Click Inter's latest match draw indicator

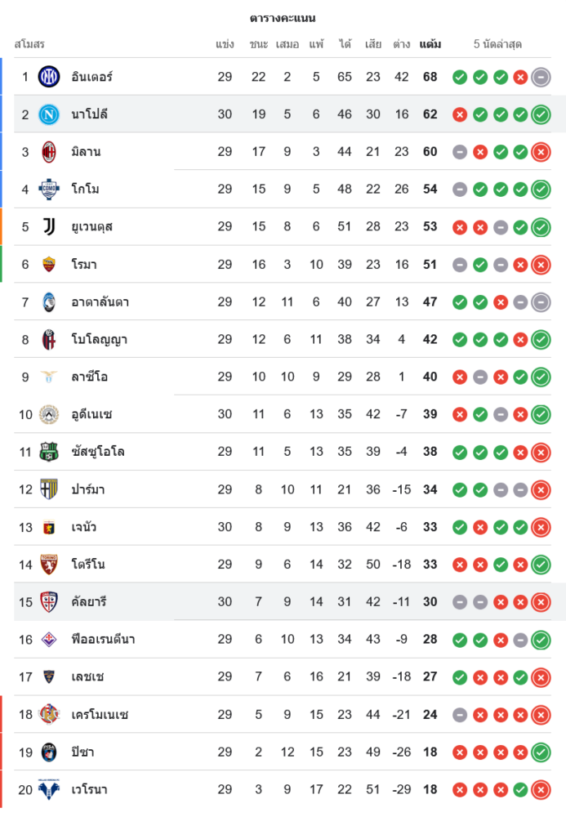coord(540,77)
